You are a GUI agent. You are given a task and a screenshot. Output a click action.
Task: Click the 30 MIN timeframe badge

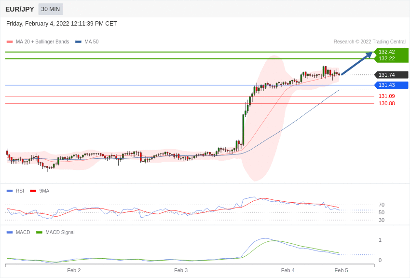[x=51, y=9]
